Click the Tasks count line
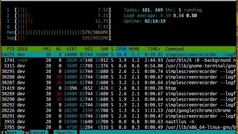 point(163,10)
